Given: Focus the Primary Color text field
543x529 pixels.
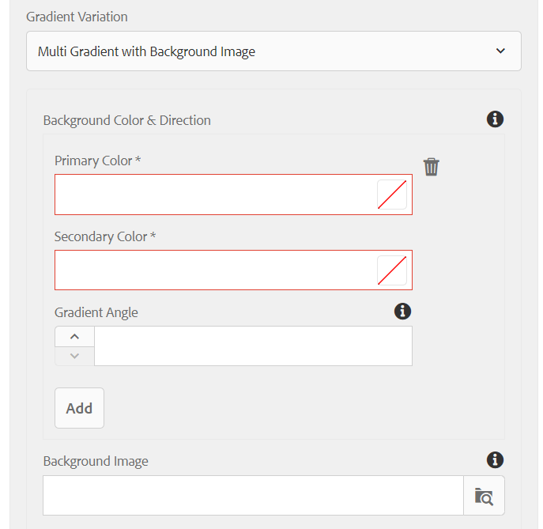Looking at the screenshot, I should pos(216,195).
